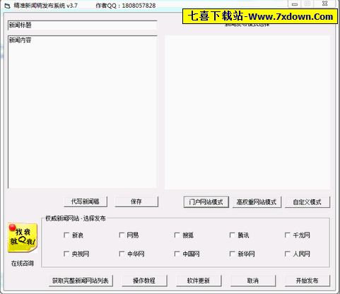Screen dimensions: 340x294
Task: Click the 在线咨询 link
Action: 23,264
